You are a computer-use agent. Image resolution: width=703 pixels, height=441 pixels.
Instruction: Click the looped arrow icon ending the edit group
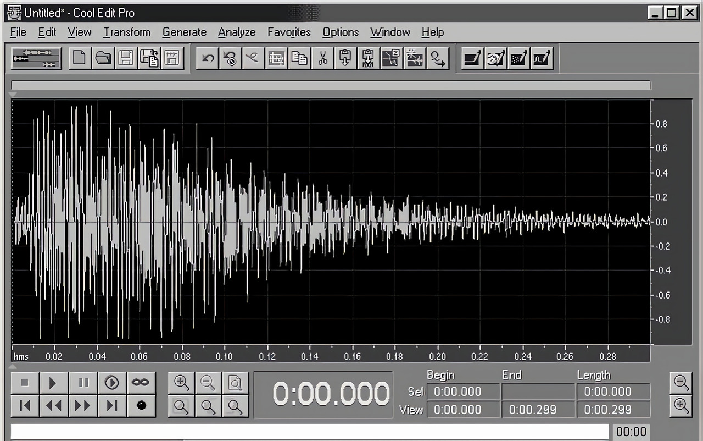438,58
